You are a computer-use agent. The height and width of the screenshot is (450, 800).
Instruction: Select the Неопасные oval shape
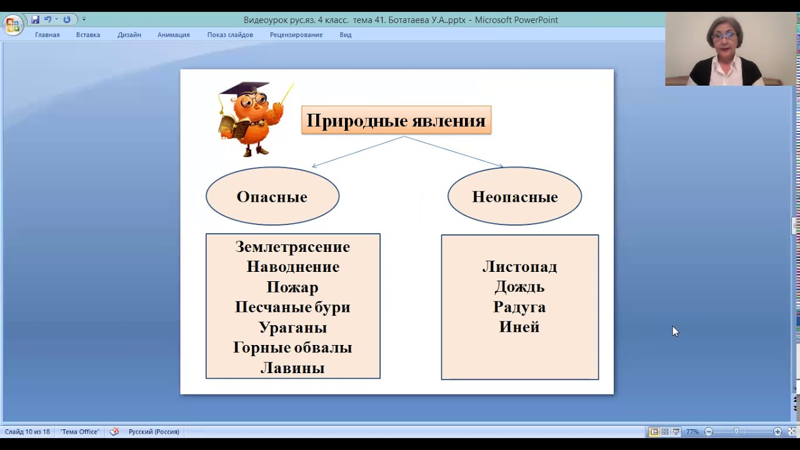click(x=514, y=196)
